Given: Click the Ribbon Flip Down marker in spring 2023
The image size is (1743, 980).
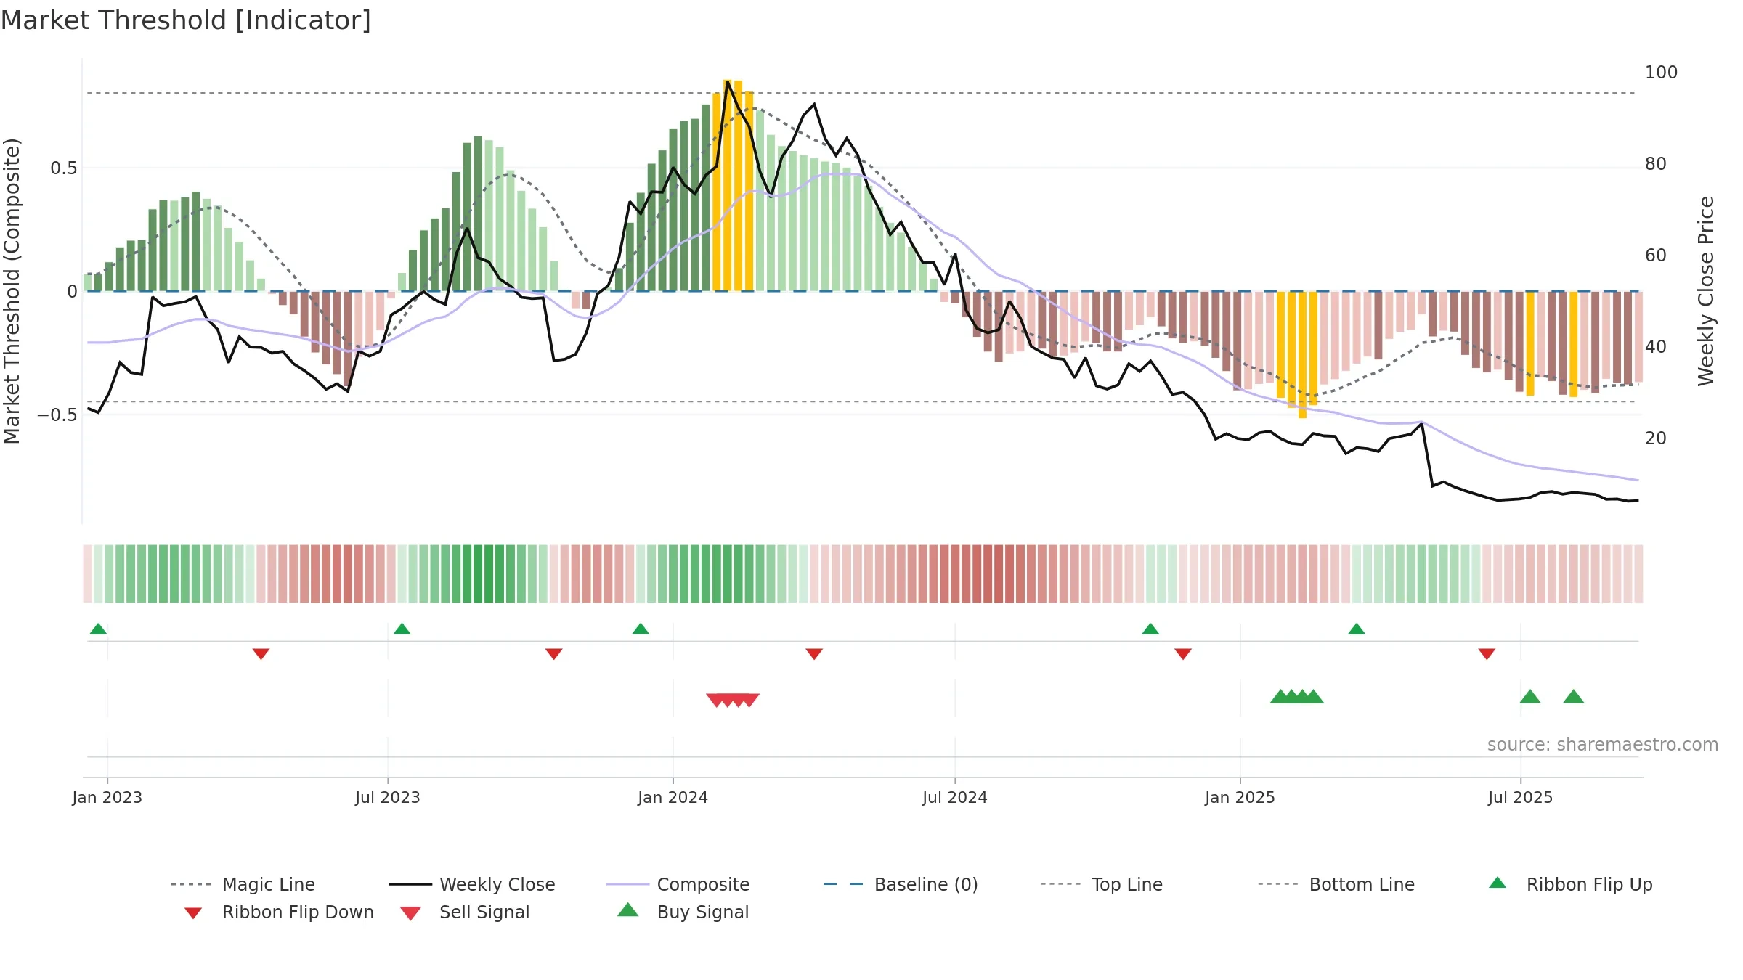Looking at the screenshot, I should (x=261, y=654).
